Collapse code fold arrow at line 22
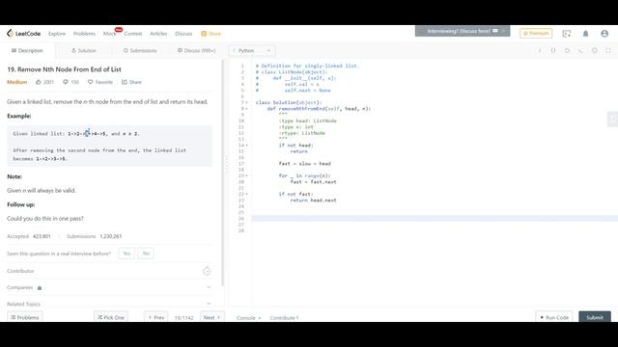 [x=247, y=194]
